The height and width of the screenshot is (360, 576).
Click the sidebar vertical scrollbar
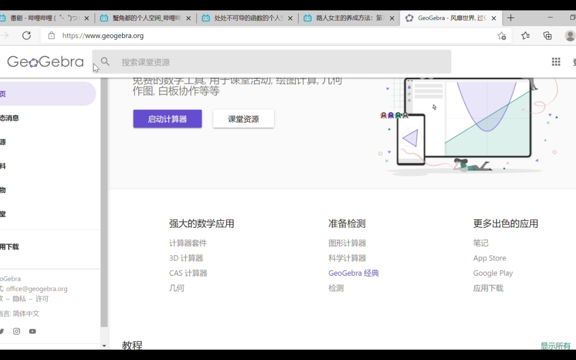click(104, 202)
